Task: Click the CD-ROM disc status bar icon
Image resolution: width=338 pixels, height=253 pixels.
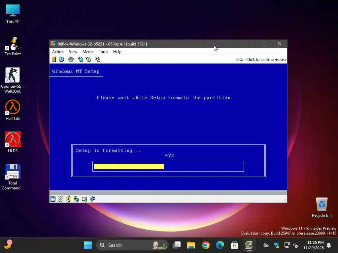Action: click(69, 199)
